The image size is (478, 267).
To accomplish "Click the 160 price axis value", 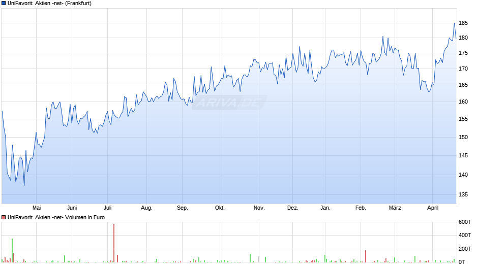I will 463,102.
